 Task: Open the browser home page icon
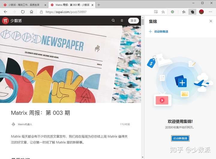click(31, 12)
